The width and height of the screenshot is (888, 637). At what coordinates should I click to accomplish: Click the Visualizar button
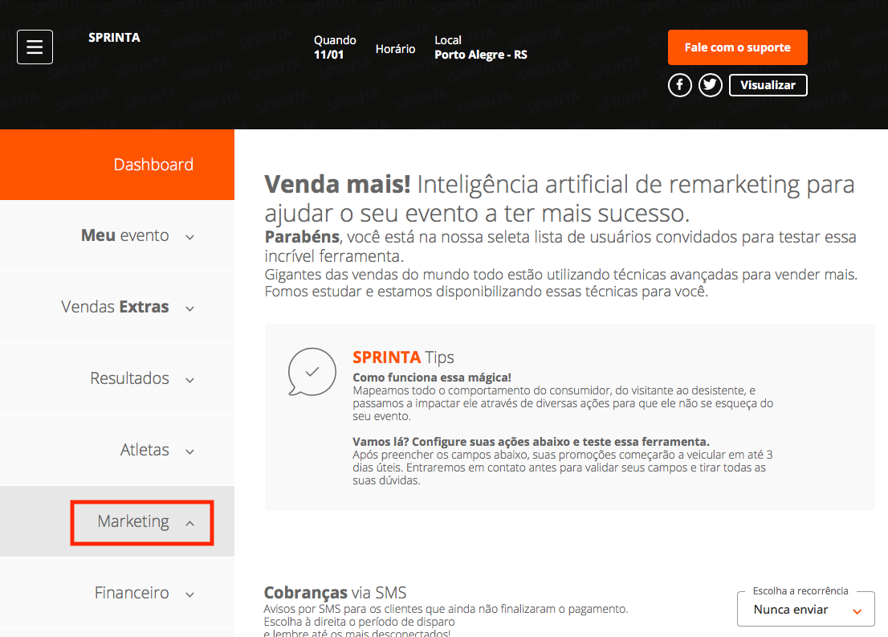(768, 86)
